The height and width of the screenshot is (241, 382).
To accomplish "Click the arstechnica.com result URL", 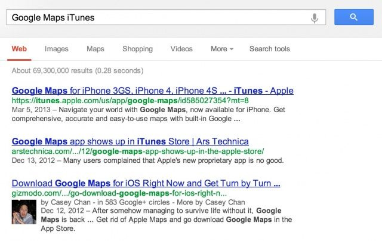I will pyautogui.click(x=138, y=152).
